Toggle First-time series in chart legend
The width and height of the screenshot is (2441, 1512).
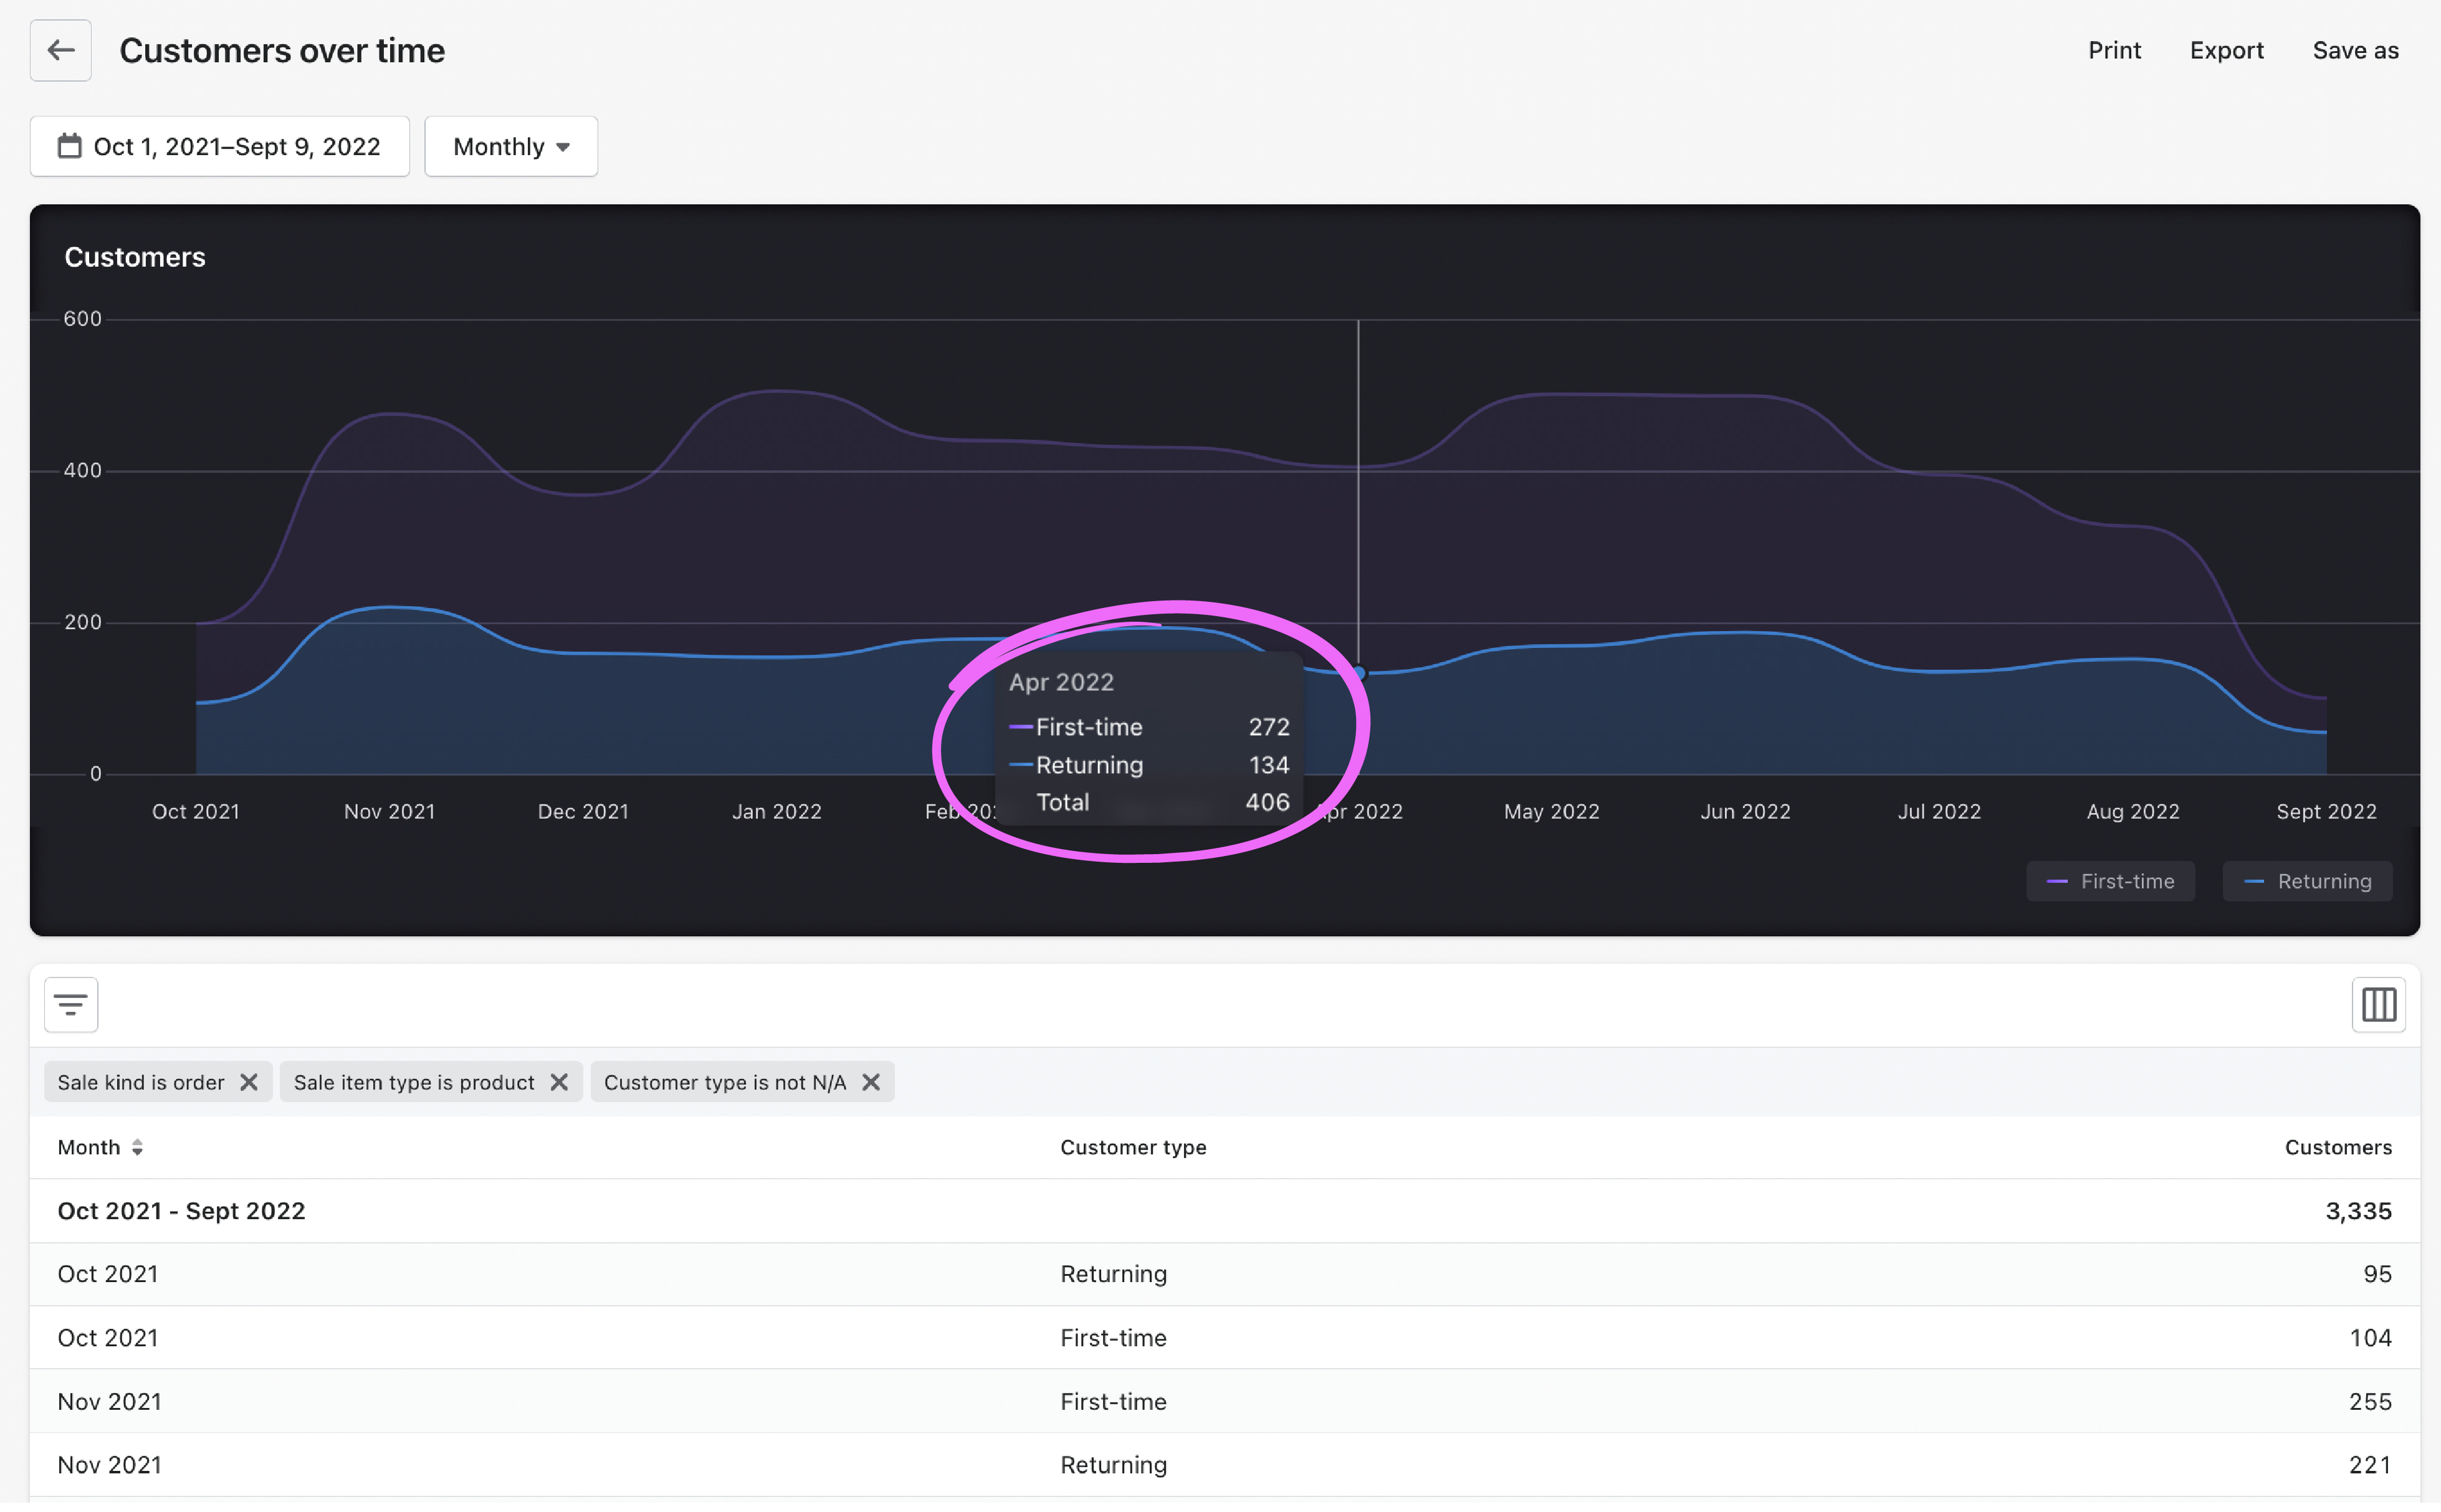[2111, 882]
